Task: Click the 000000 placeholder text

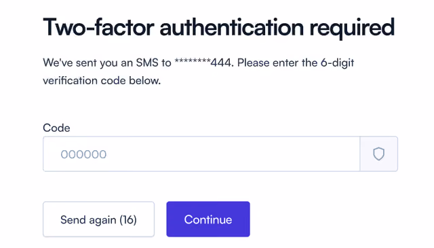Action: tap(83, 154)
